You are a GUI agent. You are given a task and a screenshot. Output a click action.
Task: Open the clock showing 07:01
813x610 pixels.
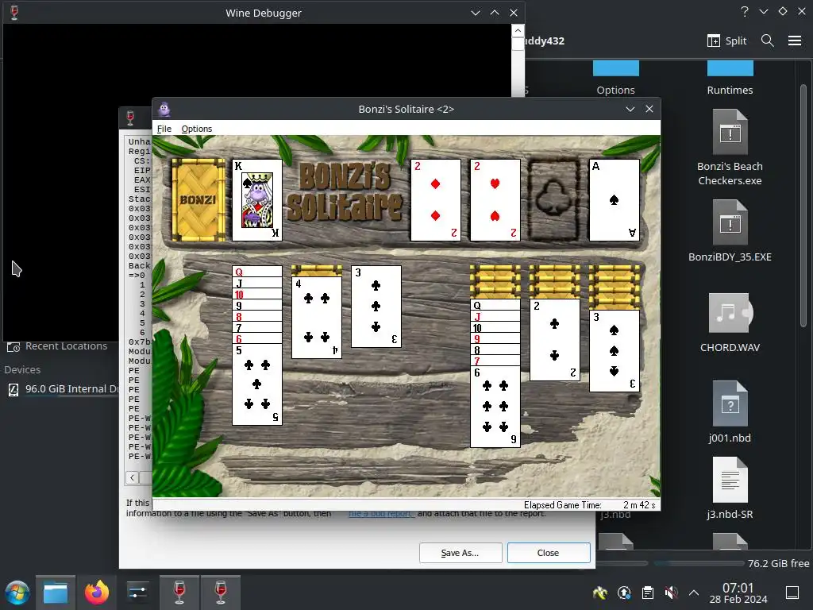pyautogui.click(x=738, y=593)
